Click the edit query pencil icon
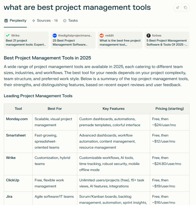 click(178, 8)
